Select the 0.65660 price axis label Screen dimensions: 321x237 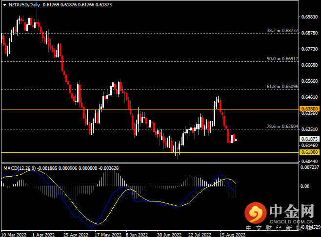(x=309, y=81)
